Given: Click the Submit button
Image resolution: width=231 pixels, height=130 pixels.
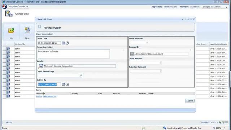Looking at the screenshot, I should click(189, 101).
